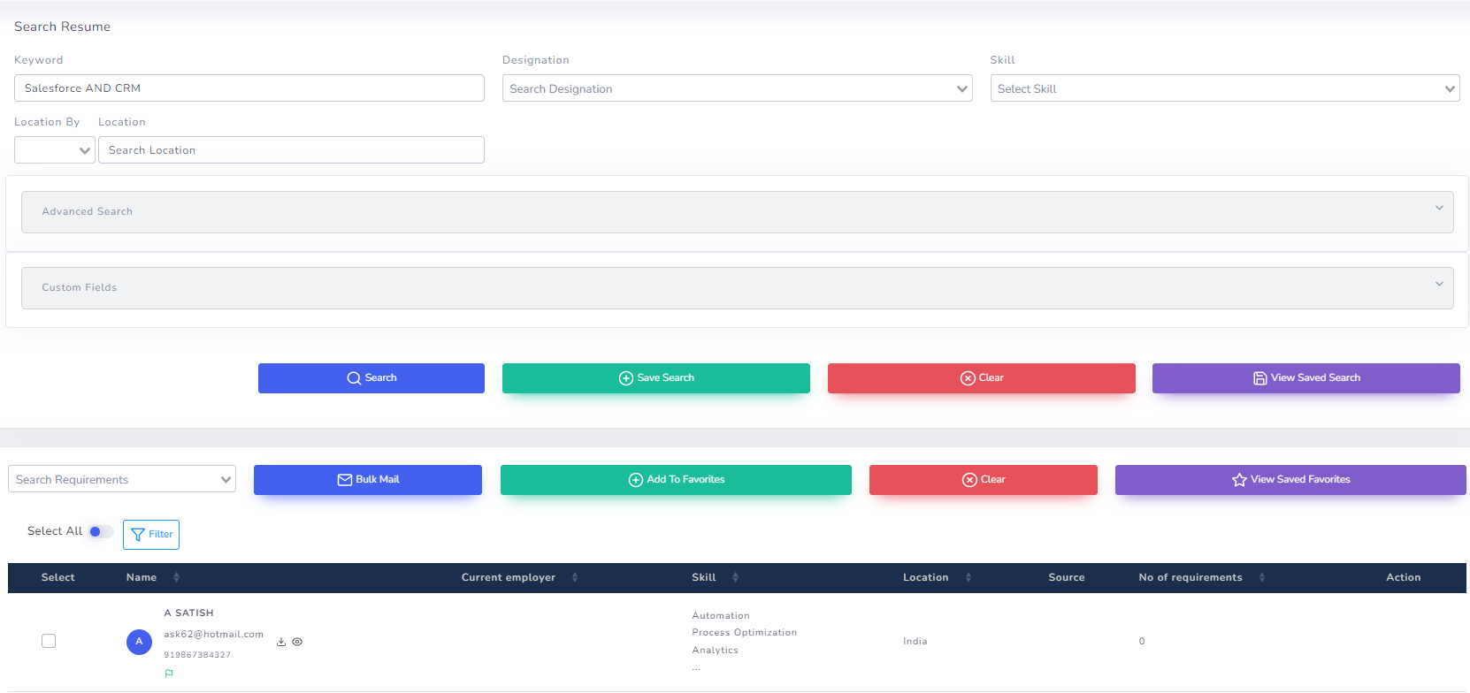Click the email ask62@hotmail.com
The image size is (1470, 693).
pos(214,634)
